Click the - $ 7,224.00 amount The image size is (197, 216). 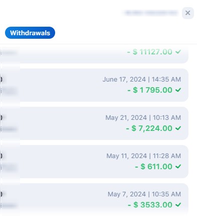point(149,128)
